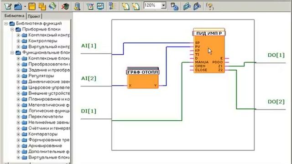Viewport: 292px width, 164px height.
Task: Open the arrow menu beside the open-folder icon
Action: [x=25, y=6]
